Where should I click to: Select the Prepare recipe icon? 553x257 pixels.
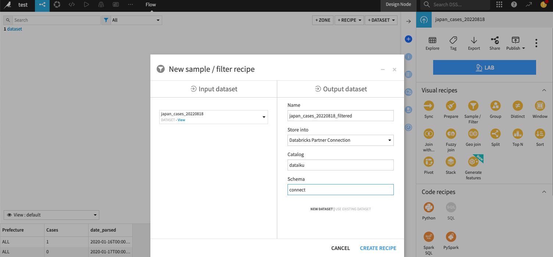tap(451, 106)
